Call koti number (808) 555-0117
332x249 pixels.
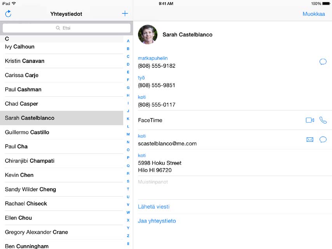157,105
